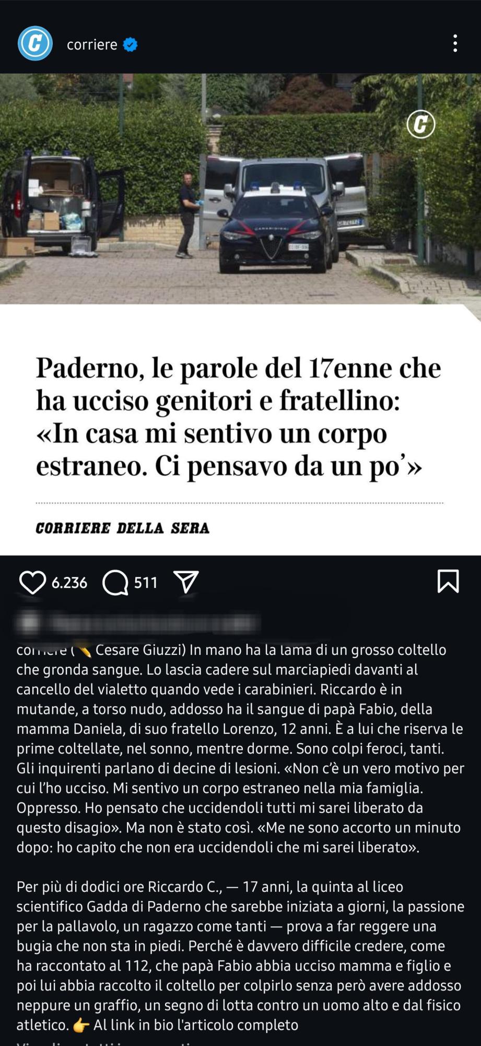Viewport: 481px width, 1046px height.
Task: Share post with paper plane icon
Action: point(186,582)
